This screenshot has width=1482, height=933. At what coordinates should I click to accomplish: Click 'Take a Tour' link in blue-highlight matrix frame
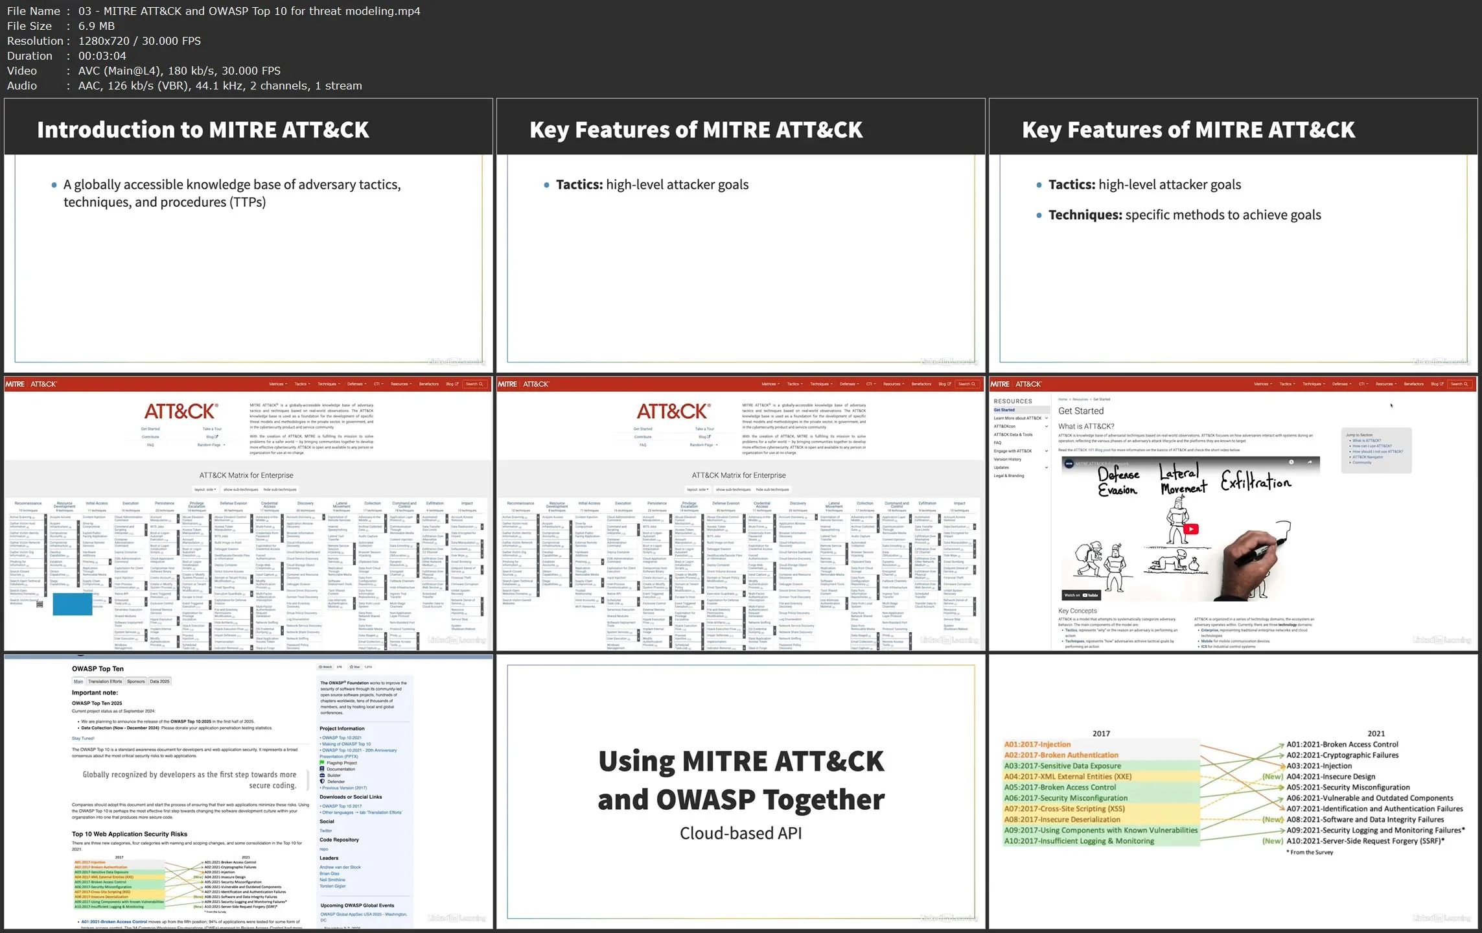212,429
